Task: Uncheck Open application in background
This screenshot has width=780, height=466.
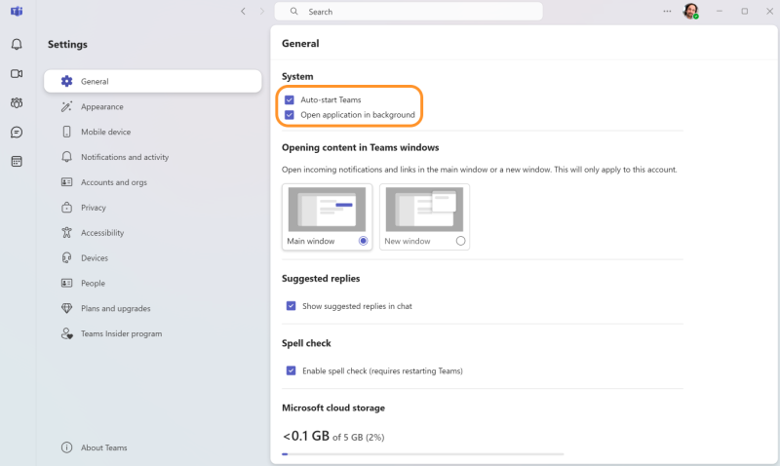Action: pyautogui.click(x=289, y=115)
